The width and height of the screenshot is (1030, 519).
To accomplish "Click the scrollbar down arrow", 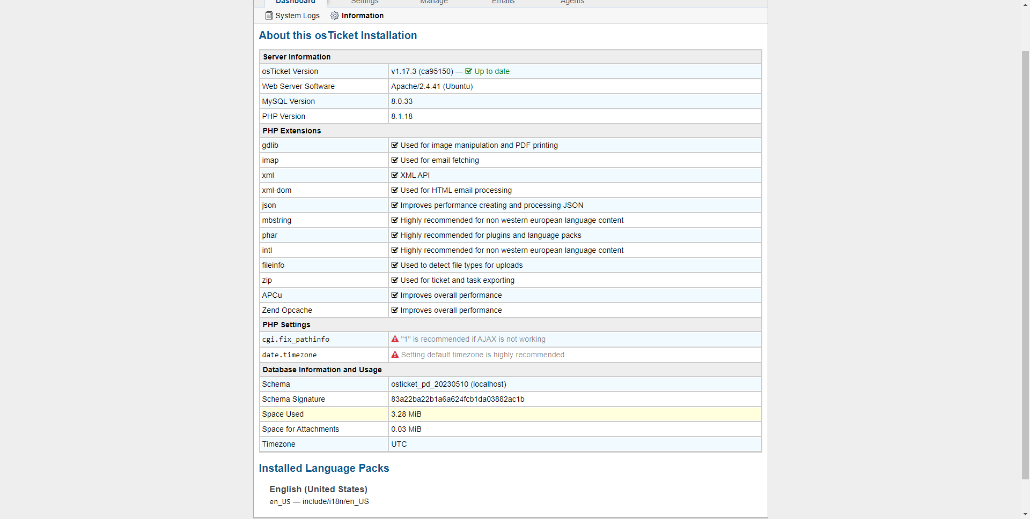I will pos(1025,514).
